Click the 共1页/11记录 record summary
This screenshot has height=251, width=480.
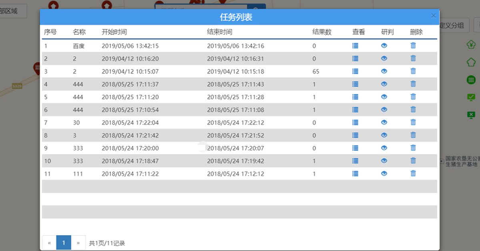click(107, 243)
